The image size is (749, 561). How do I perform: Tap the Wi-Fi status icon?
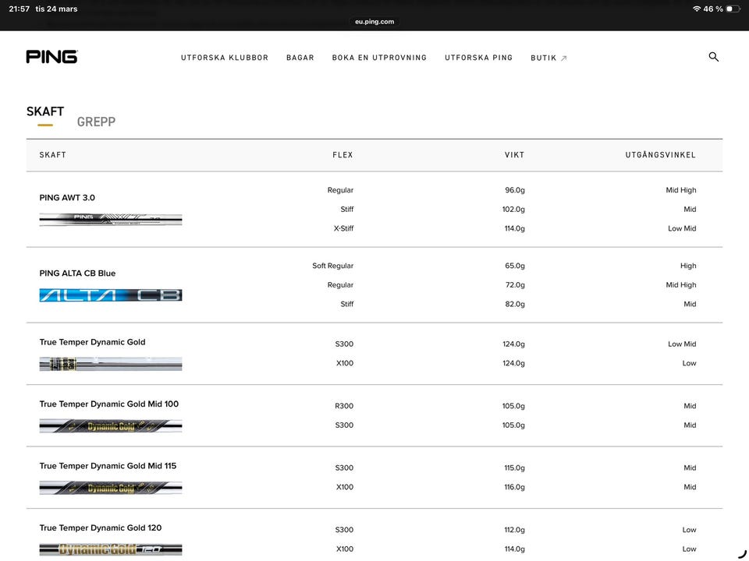click(x=696, y=9)
